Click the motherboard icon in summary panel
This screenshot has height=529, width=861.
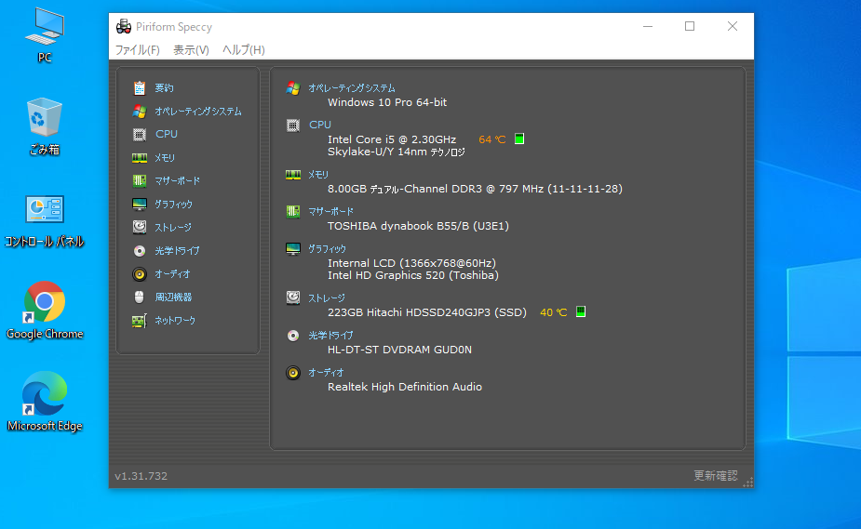pyautogui.click(x=293, y=212)
